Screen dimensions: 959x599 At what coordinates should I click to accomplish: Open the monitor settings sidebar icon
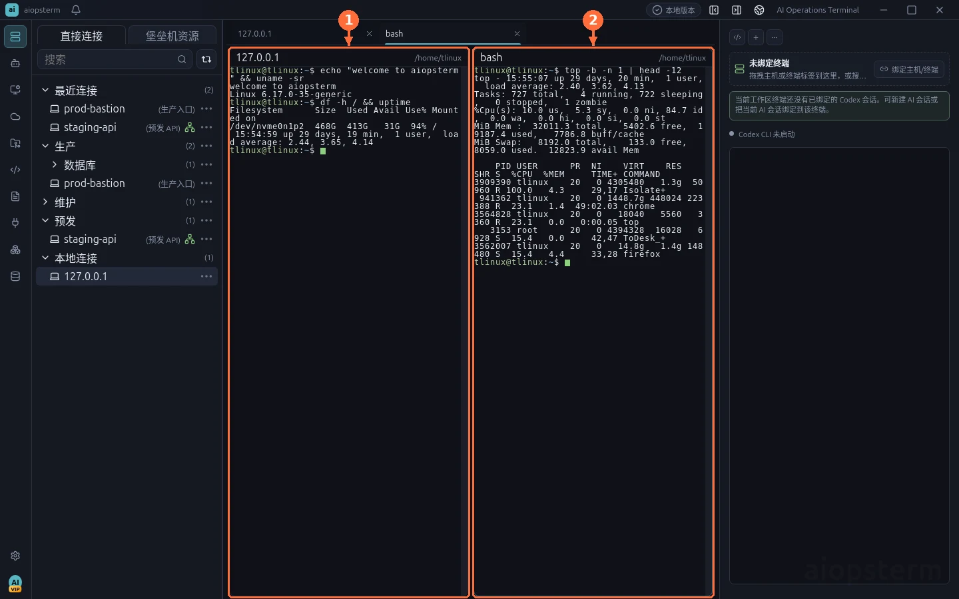click(15, 90)
